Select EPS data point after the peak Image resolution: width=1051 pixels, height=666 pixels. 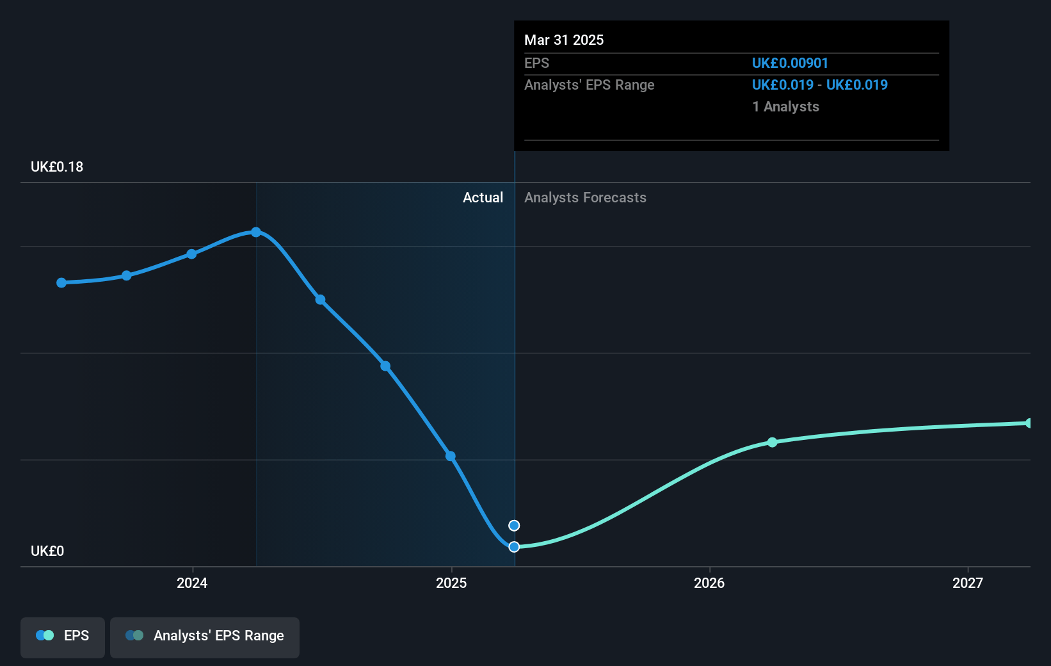[321, 300]
